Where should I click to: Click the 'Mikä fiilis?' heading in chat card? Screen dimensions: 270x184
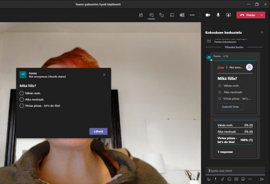pos(227,78)
